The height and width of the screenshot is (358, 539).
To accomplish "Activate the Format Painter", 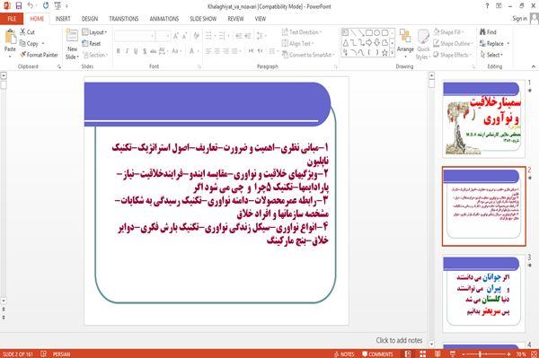I will coord(39,55).
